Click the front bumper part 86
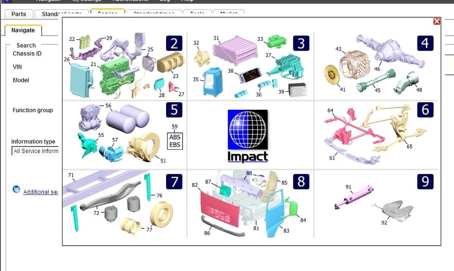The height and width of the screenshot is (271, 454). point(223,227)
